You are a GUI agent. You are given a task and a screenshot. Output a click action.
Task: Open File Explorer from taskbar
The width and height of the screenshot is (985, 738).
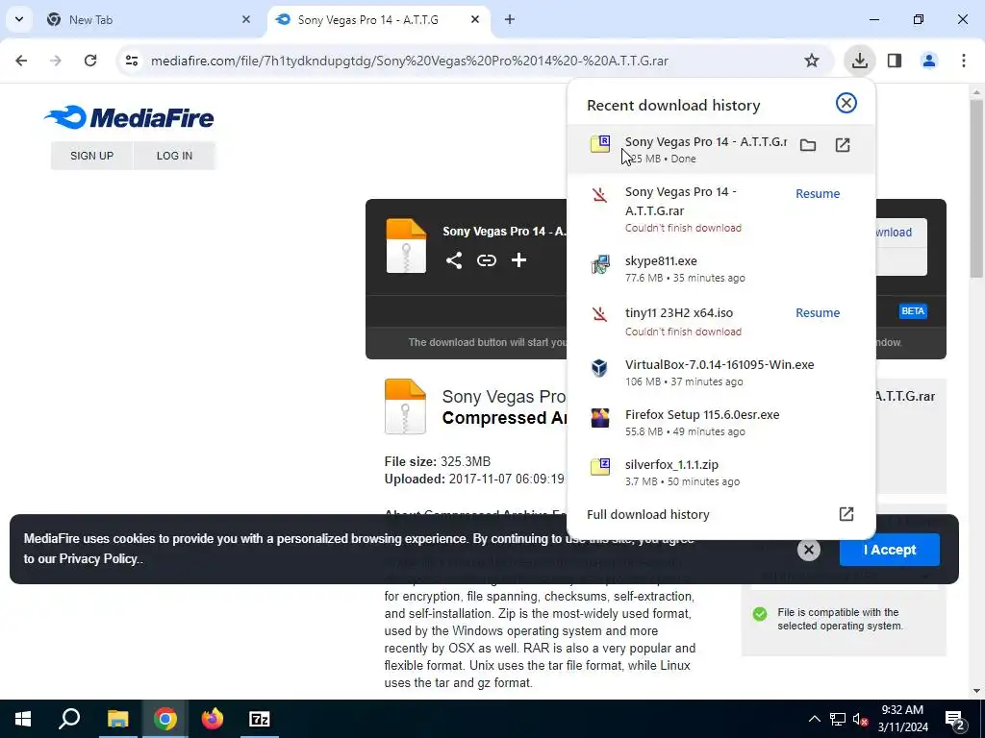117,719
